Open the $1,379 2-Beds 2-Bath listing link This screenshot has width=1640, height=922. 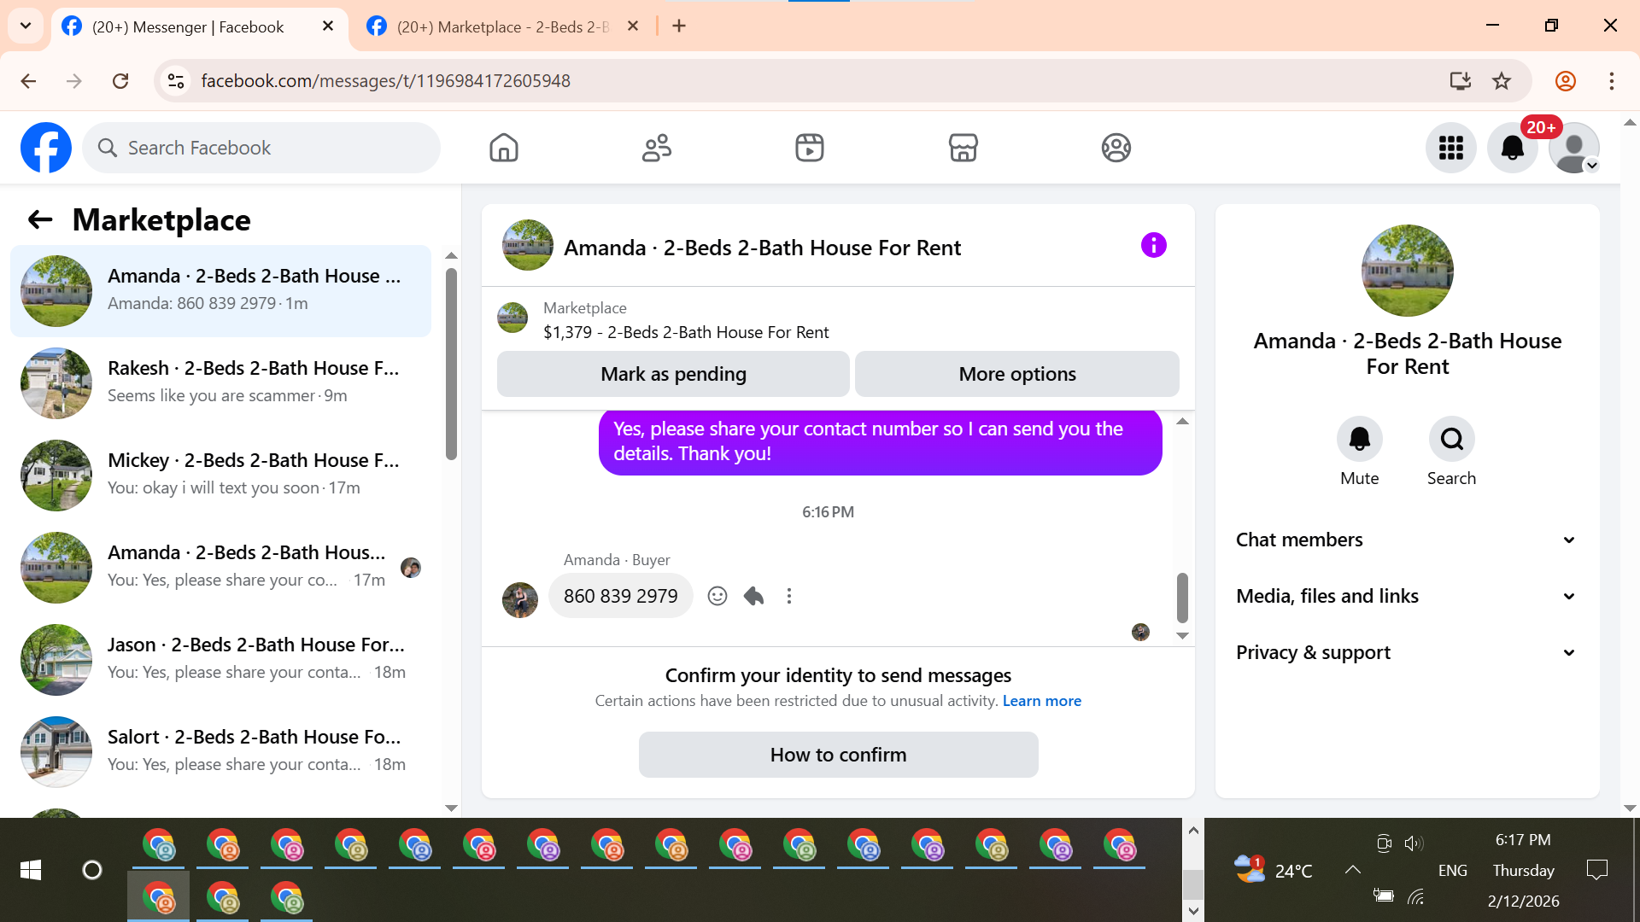686,332
